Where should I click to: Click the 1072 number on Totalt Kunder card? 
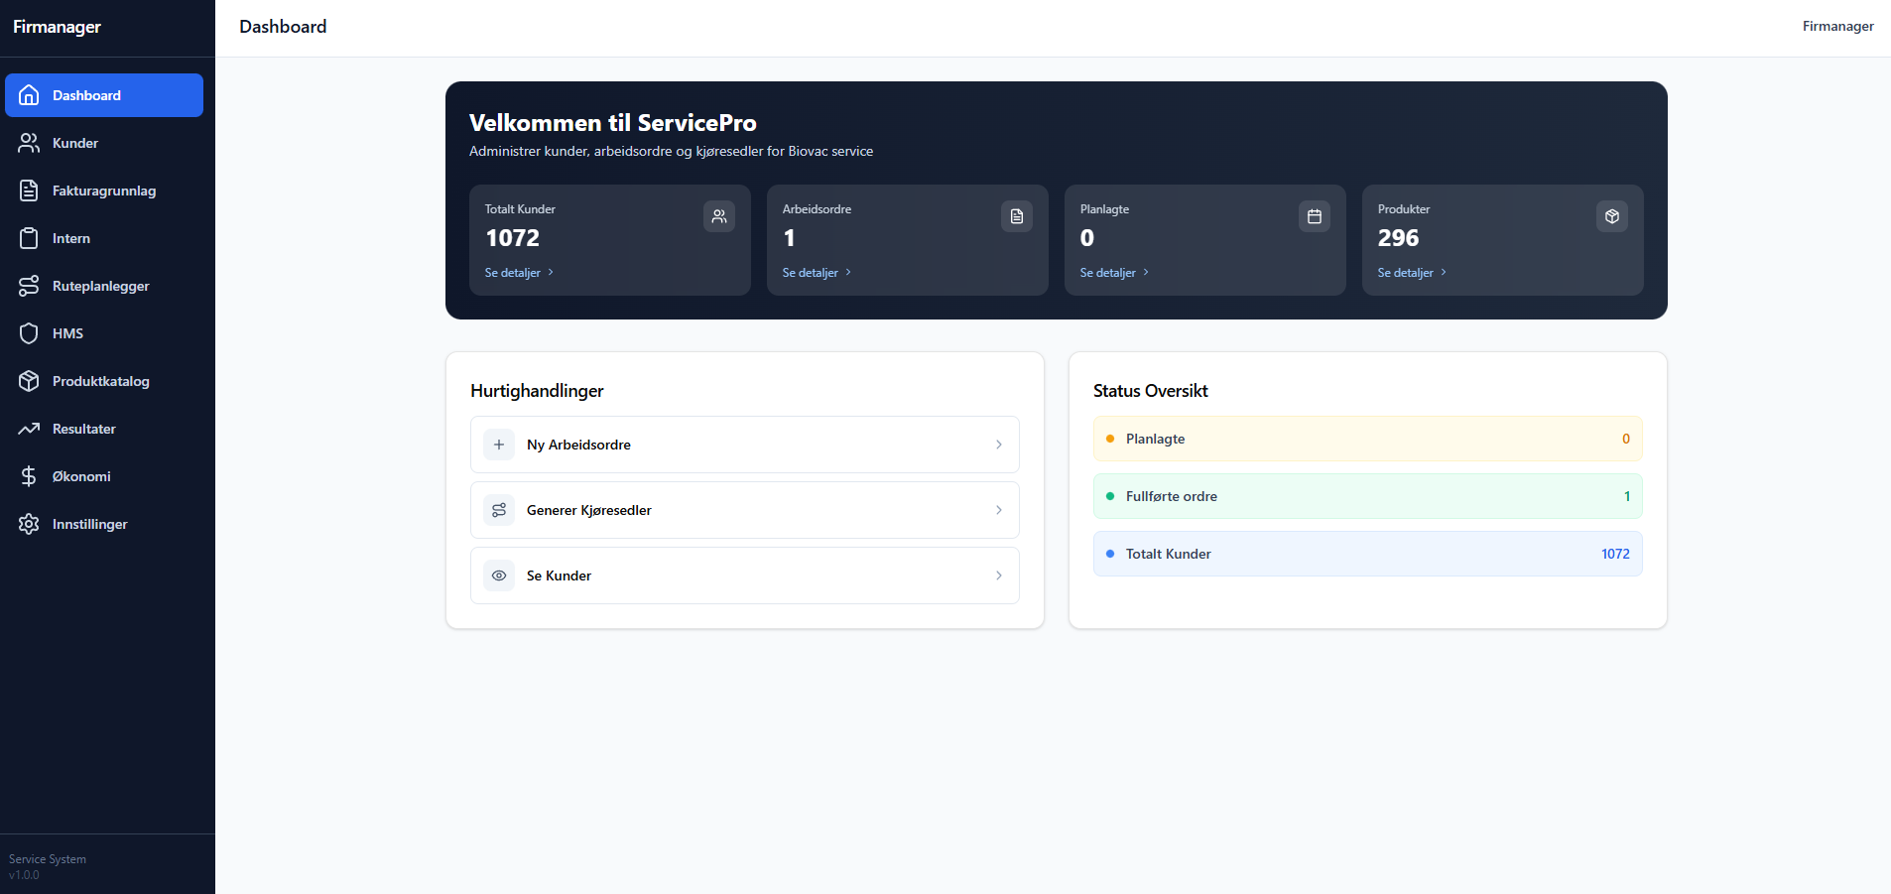point(513,238)
